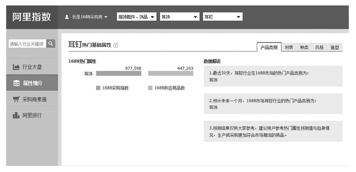
Task: Click the 属性细分 layers icon
Action: pyautogui.click(x=16, y=83)
